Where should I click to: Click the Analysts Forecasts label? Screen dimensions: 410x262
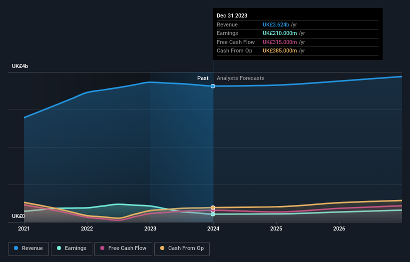pyautogui.click(x=241, y=78)
